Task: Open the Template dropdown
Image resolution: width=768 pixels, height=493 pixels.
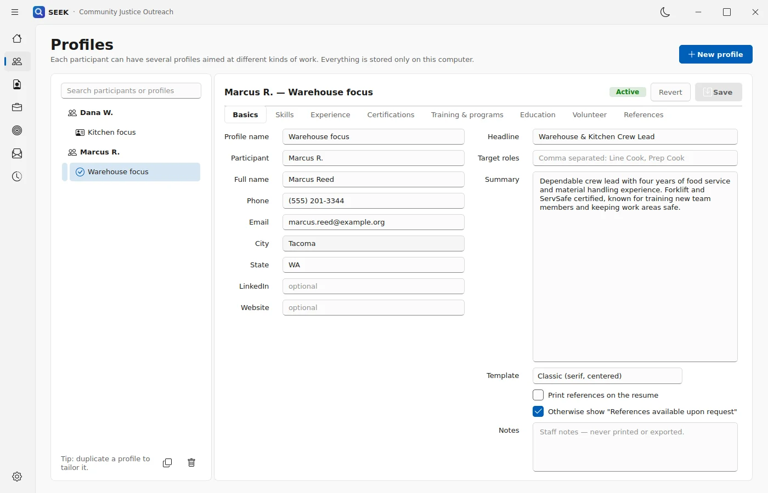Action: click(607, 376)
